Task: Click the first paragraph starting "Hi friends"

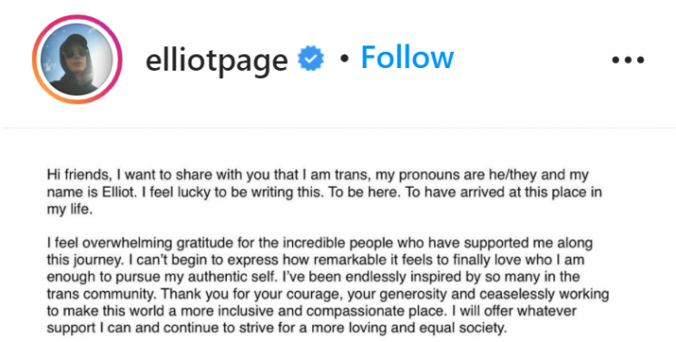Action: coord(324,192)
